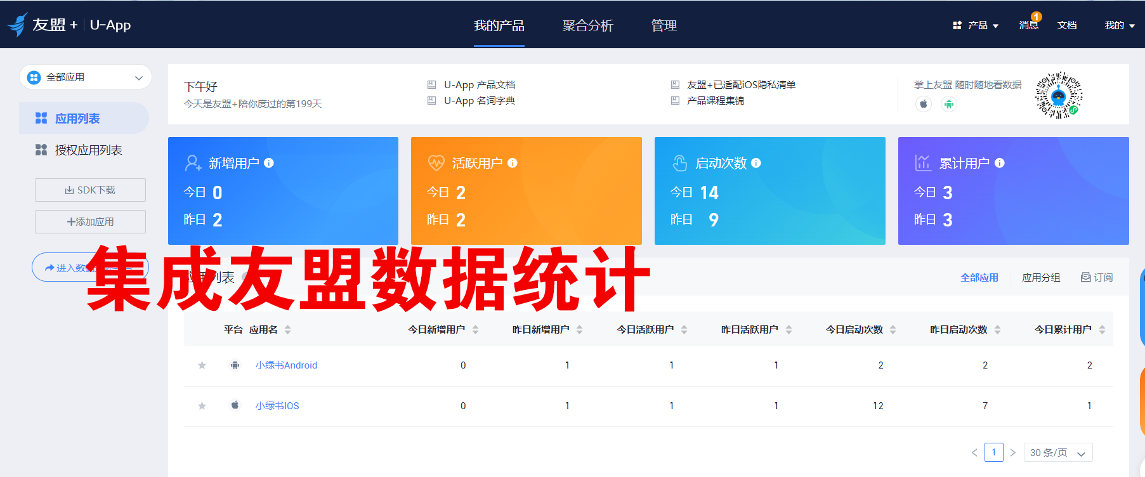Click the Apple iOS download icon
Image resolution: width=1145 pixels, height=477 pixels.
[x=924, y=104]
